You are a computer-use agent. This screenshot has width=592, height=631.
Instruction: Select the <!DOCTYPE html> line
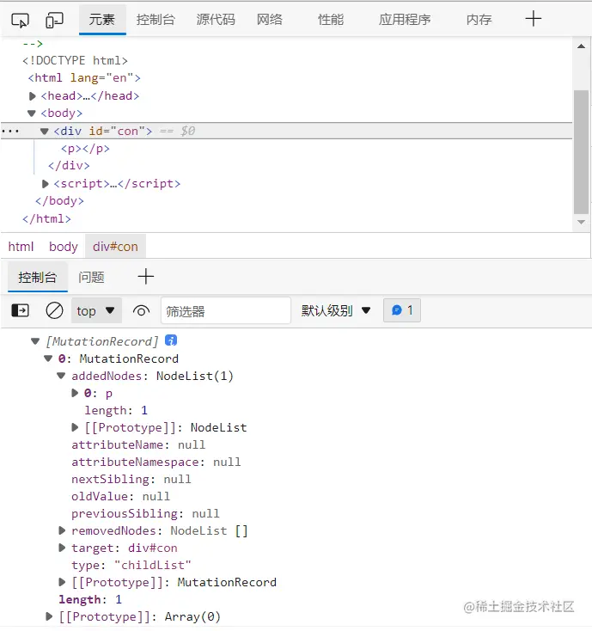point(75,60)
